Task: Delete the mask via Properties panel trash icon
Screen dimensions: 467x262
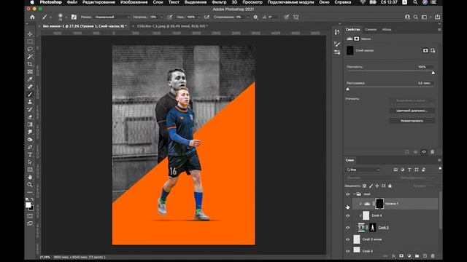Action: point(433,152)
